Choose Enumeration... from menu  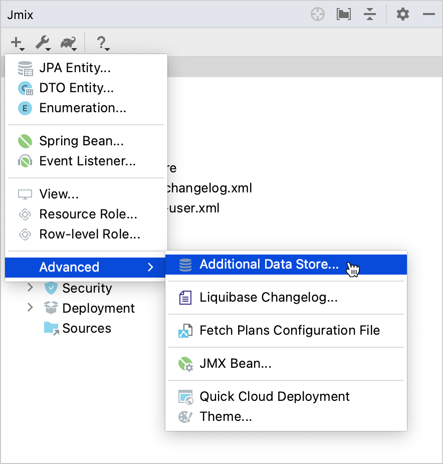pyautogui.click(x=86, y=108)
